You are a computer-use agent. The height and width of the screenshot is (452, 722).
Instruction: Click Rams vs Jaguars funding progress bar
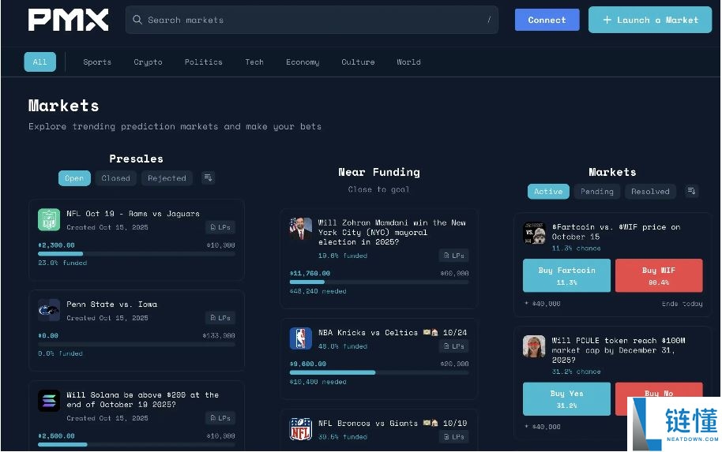click(137, 254)
